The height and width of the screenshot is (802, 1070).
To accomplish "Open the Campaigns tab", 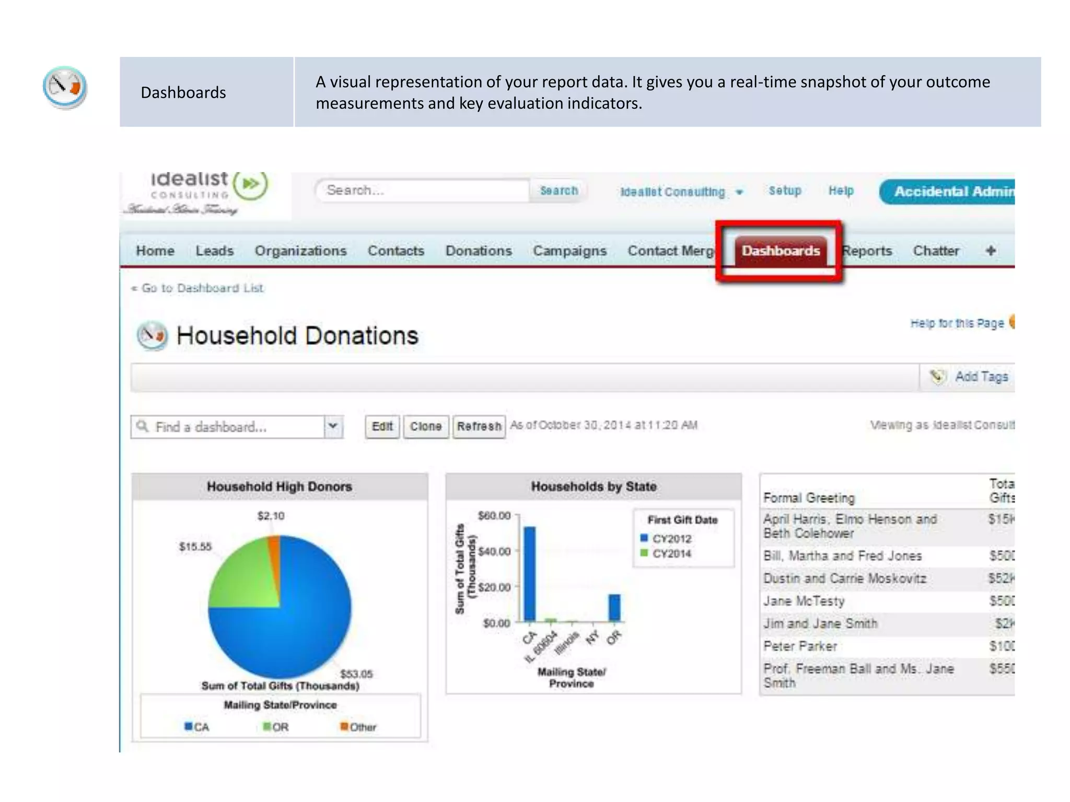I will (569, 251).
